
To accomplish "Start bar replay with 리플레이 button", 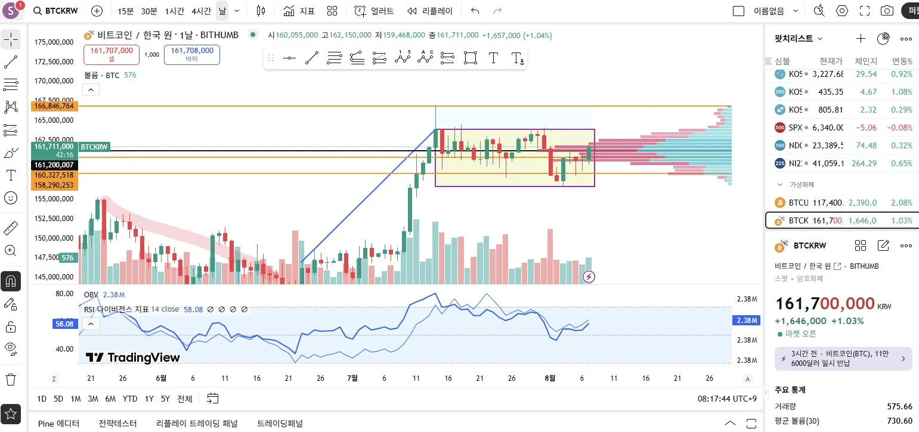I will [x=429, y=11].
